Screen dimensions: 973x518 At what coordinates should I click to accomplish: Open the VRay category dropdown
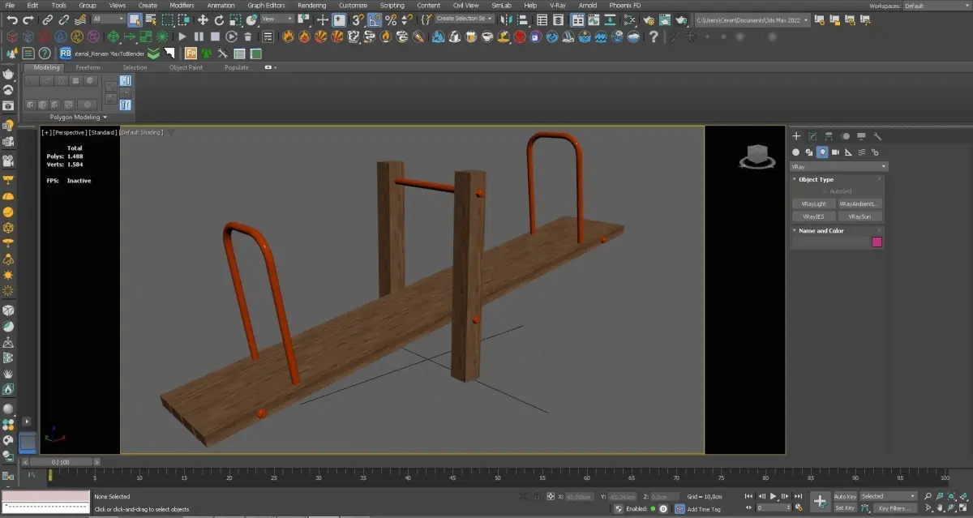tap(839, 166)
